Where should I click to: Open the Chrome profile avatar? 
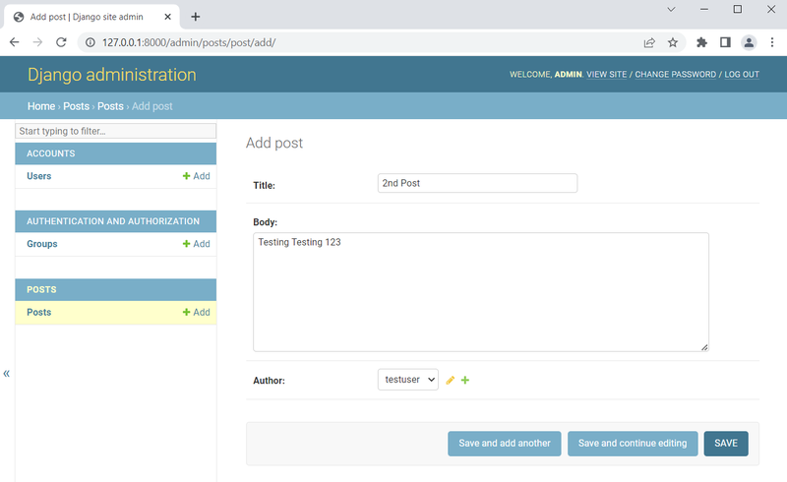pos(749,42)
